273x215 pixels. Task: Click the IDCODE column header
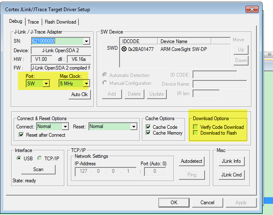(139, 41)
